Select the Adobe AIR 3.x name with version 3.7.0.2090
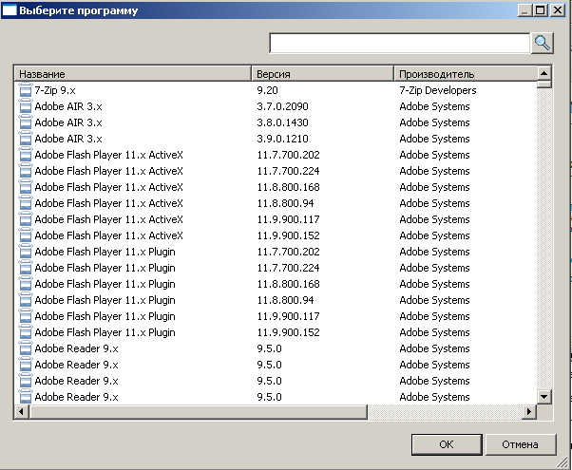Image resolution: width=572 pixels, height=470 pixels. [68, 106]
